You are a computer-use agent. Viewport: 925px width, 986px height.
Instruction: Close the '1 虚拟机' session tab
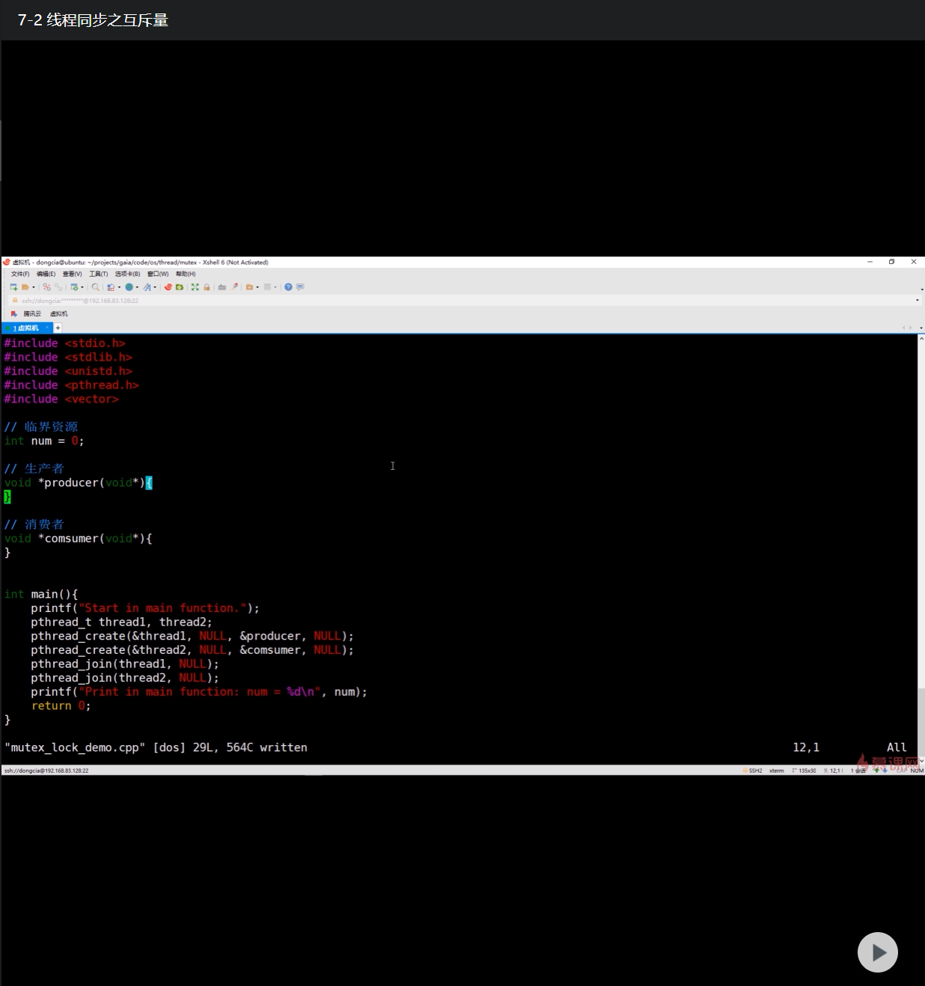[46, 328]
